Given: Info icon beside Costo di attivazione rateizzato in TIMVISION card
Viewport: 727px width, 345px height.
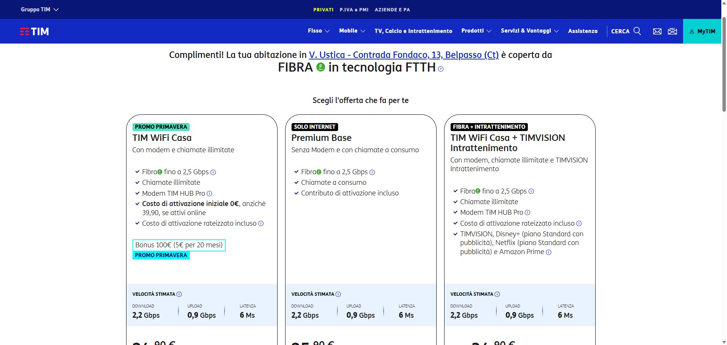Looking at the screenshot, I should point(579,223).
